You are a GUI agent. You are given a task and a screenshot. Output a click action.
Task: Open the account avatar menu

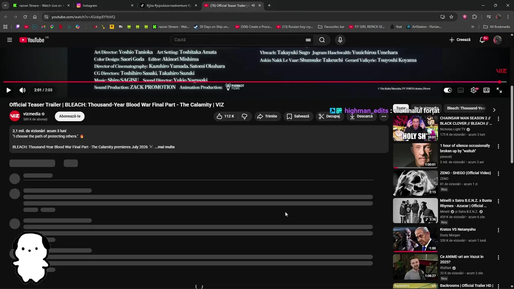(498, 40)
